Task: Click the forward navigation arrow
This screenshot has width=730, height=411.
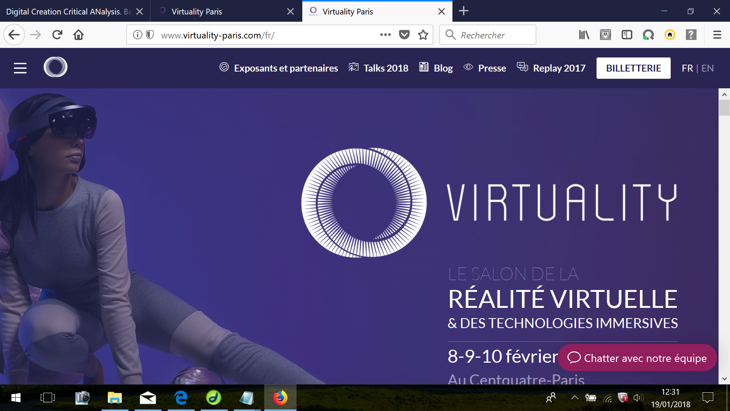Action: pyautogui.click(x=35, y=35)
